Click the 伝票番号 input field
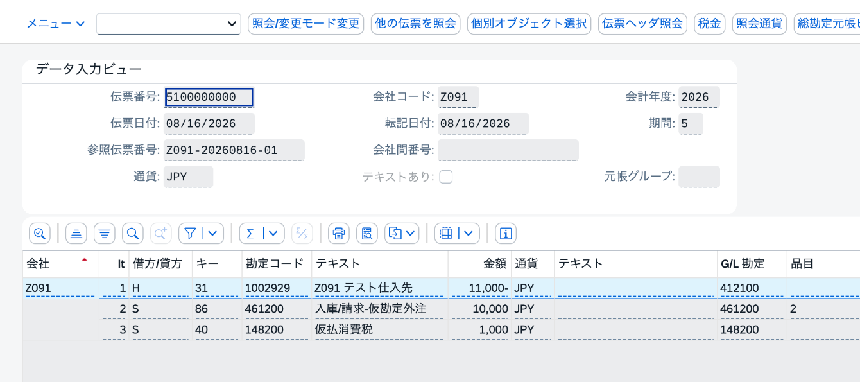 pyautogui.click(x=209, y=97)
